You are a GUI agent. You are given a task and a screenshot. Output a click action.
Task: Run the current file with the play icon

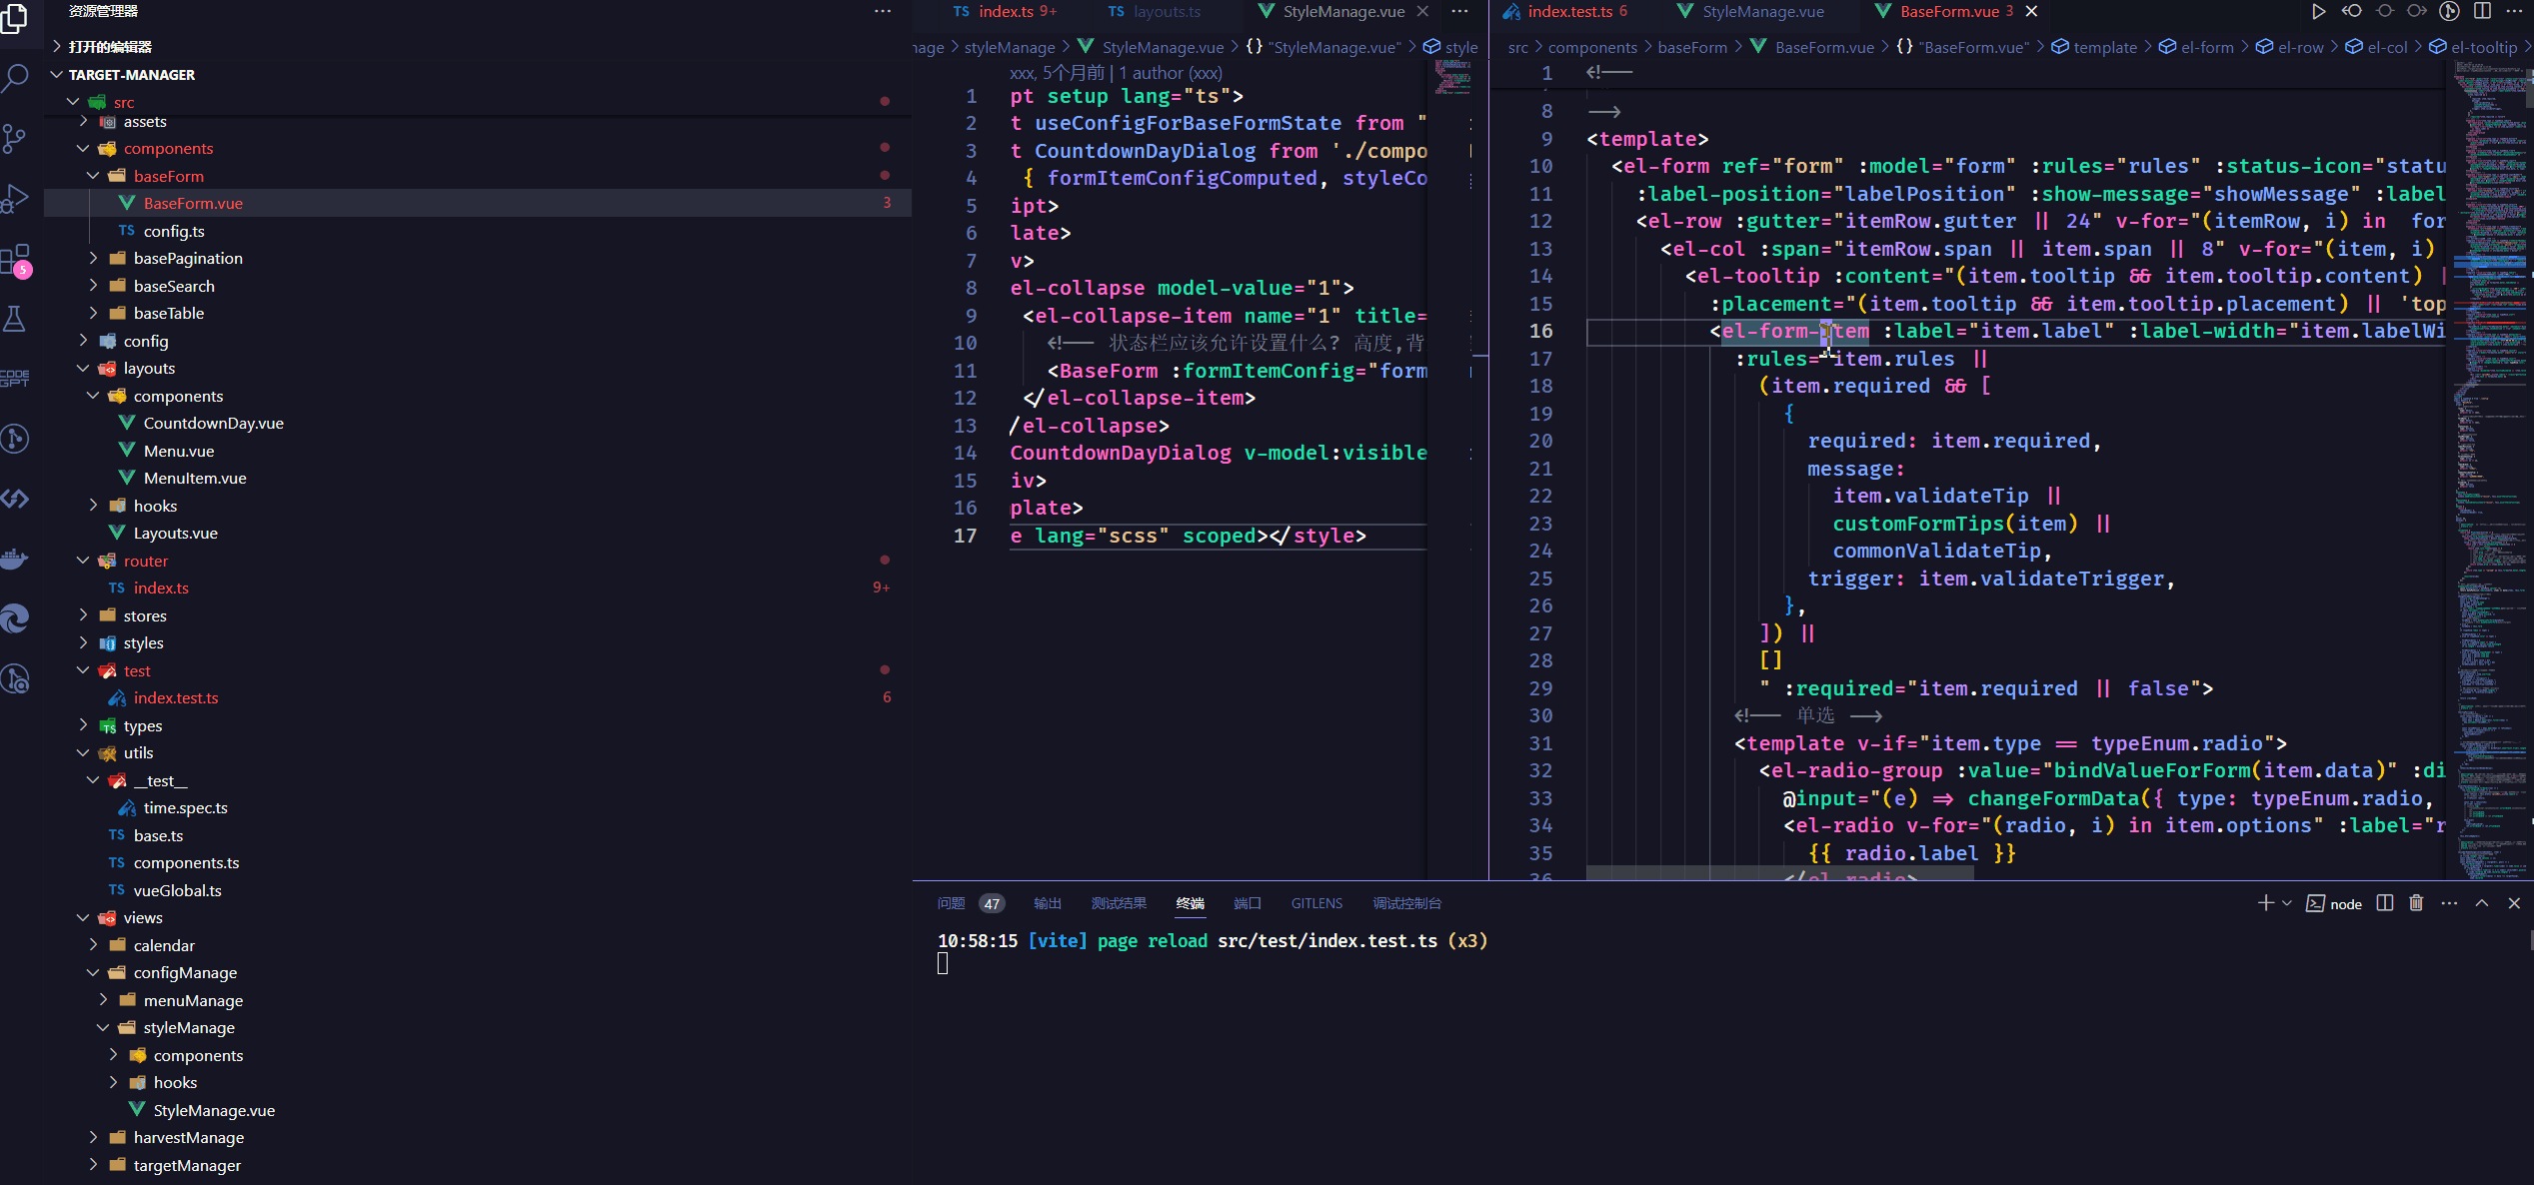(2319, 11)
